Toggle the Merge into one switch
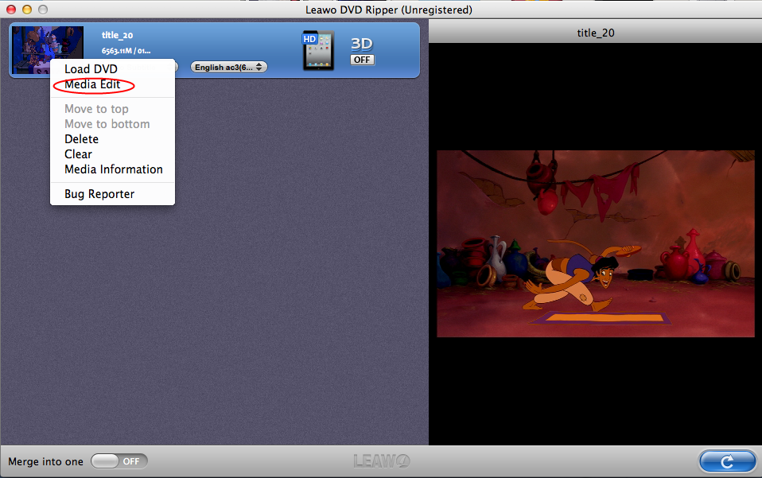Image resolution: width=762 pixels, height=478 pixels. tap(119, 461)
